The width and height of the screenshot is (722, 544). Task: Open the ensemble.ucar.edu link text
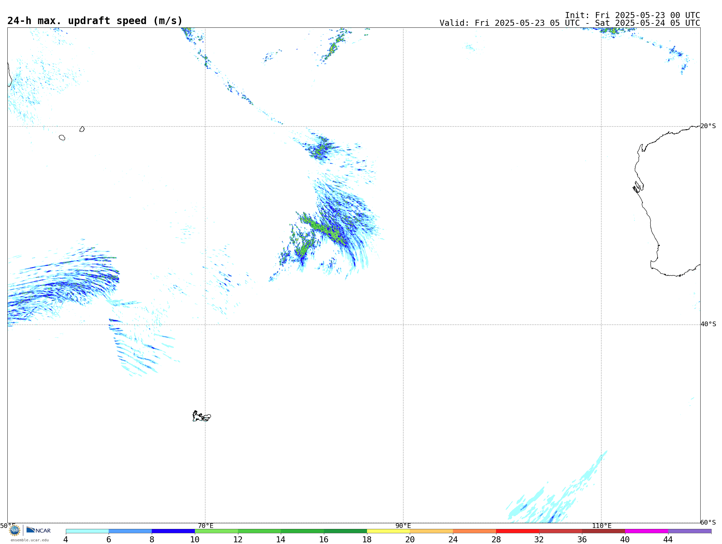[x=30, y=540]
